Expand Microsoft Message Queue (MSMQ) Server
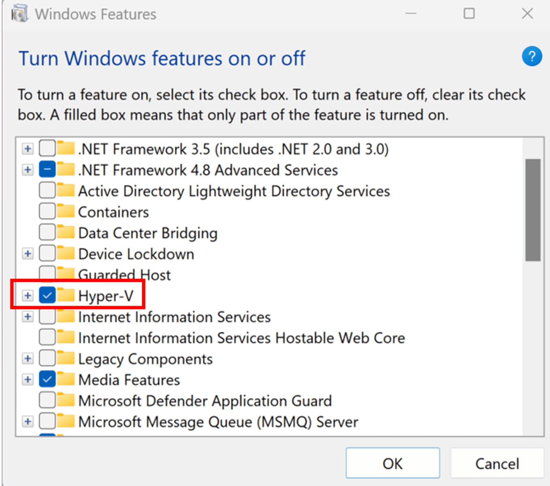This screenshot has height=486, width=550. [x=28, y=421]
